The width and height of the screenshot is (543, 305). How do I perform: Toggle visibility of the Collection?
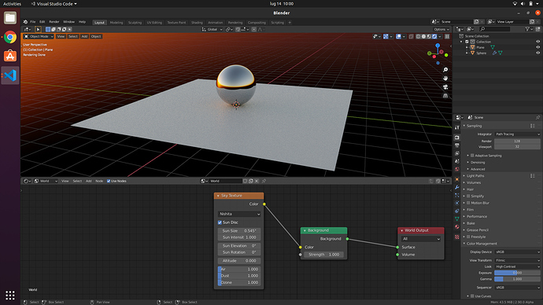click(537, 42)
